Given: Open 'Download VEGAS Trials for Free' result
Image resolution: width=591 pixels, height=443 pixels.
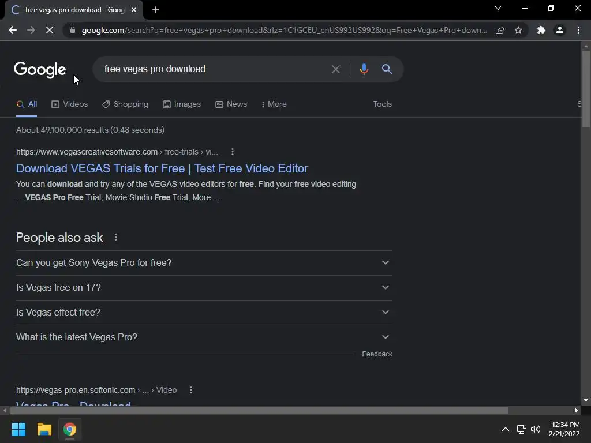Looking at the screenshot, I should tap(162, 168).
